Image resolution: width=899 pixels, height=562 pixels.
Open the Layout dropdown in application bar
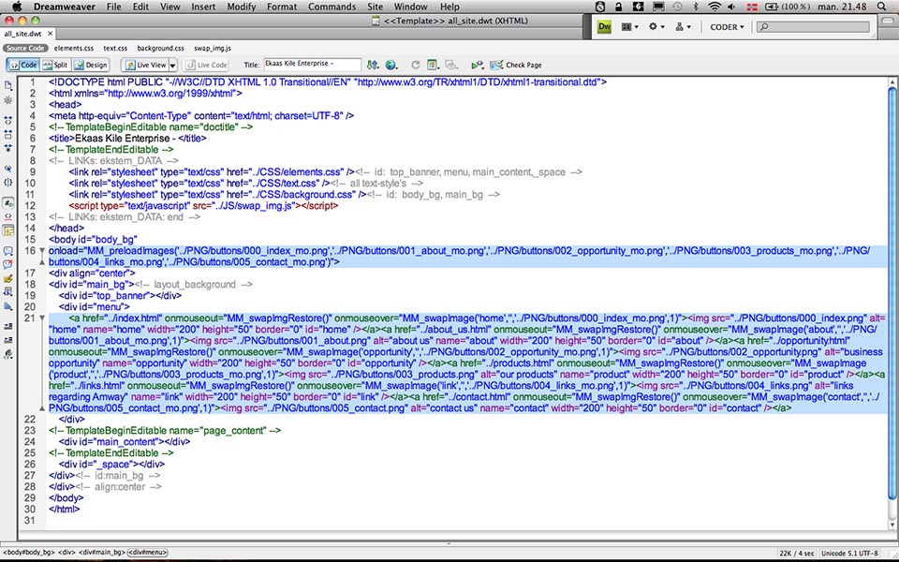point(629,27)
